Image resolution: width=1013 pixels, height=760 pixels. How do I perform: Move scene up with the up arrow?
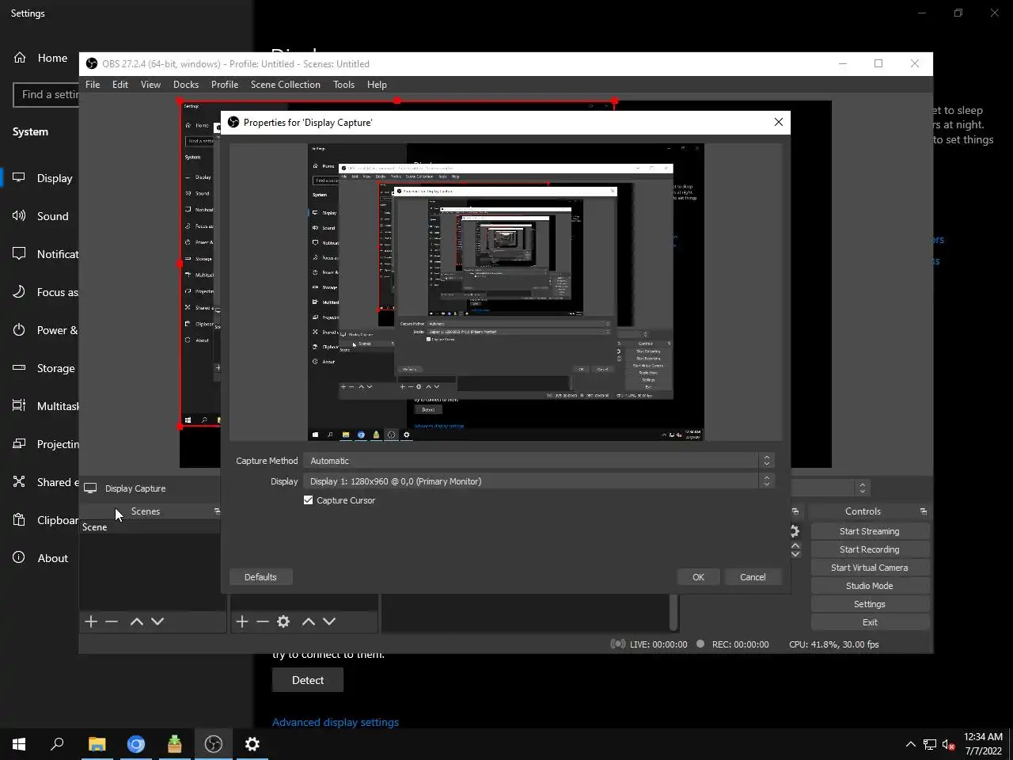click(136, 621)
